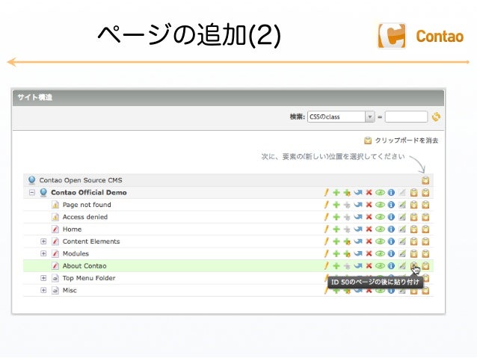Edit articles of Page not found
The height and width of the screenshot is (358, 477).
click(402, 205)
